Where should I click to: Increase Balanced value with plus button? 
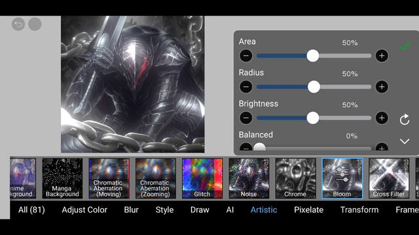click(382, 147)
